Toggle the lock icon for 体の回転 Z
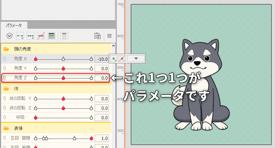 coord(5,108)
